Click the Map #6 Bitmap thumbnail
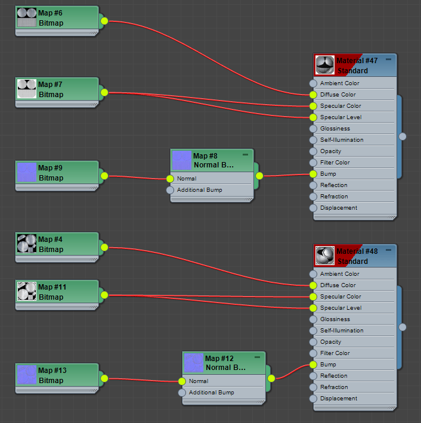The height and width of the screenshot is (423, 421). point(27,17)
